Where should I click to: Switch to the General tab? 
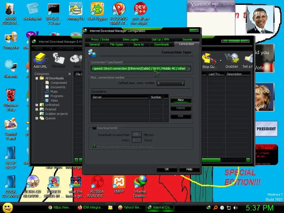point(95,44)
